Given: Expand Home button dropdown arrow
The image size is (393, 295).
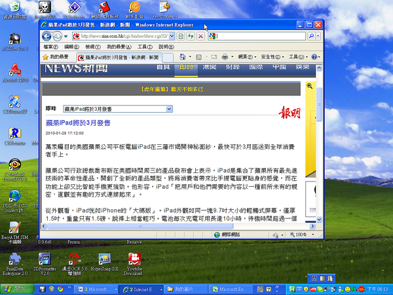Looking at the screenshot, I should tap(190, 57).
